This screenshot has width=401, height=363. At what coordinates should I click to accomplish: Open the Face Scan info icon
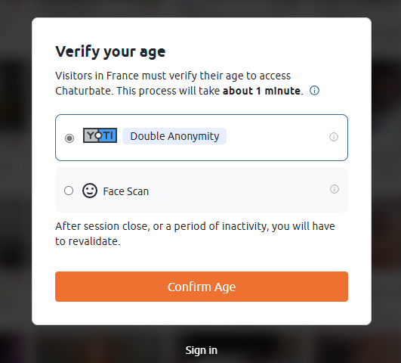(335, 189)
